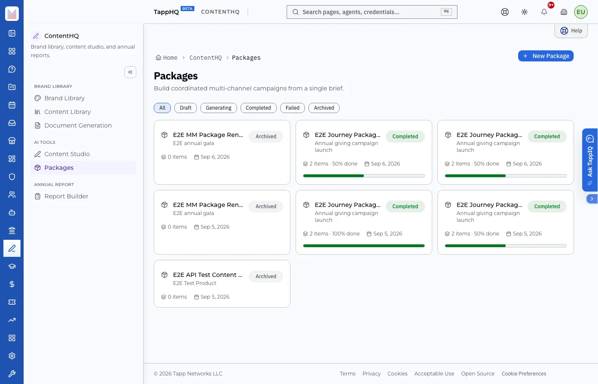
Task: Open the settings gear icon in left rail
Action: (x=12, y=356)
